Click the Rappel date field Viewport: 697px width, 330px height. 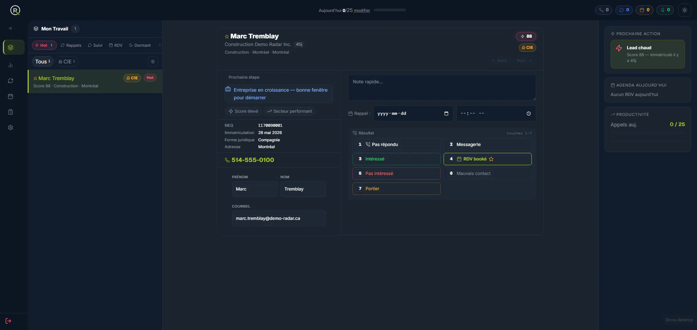point(413,113)
